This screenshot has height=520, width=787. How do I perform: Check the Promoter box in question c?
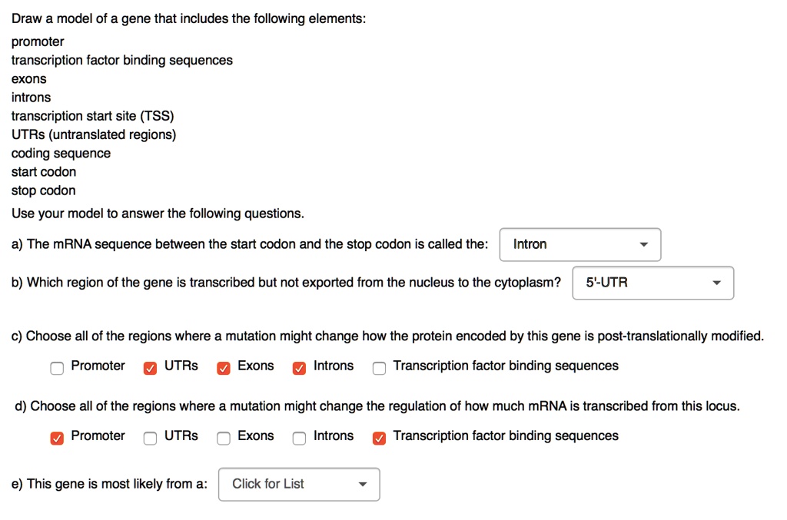pos(57,368)
